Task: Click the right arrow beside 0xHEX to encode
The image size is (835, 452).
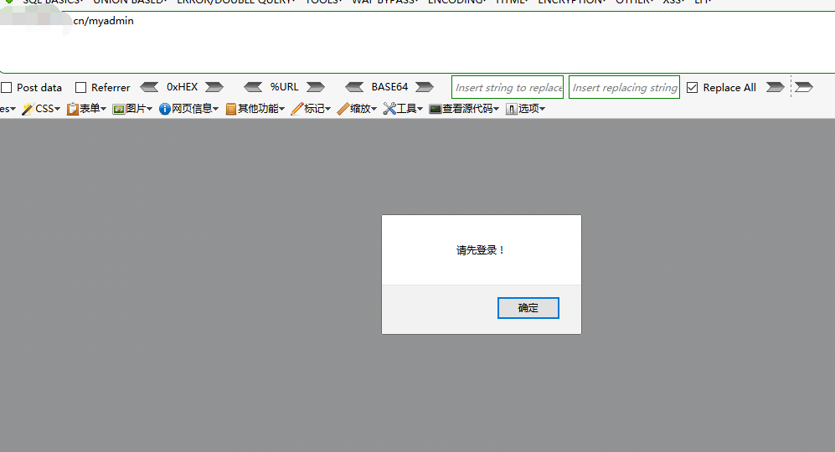Action: tap(214, 87)
